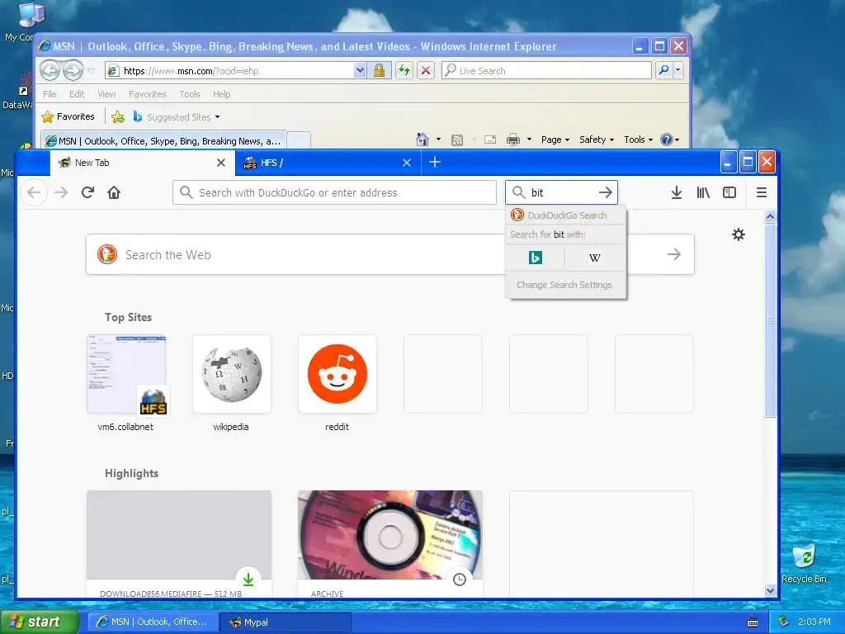
Task: Toggle Mypal sidebar icon
Action: pos(729,192)
